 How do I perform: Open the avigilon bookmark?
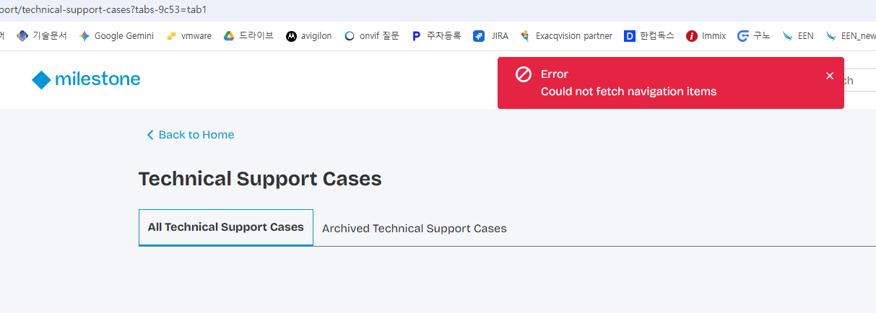pyautogui.click(x=309, y=36)
